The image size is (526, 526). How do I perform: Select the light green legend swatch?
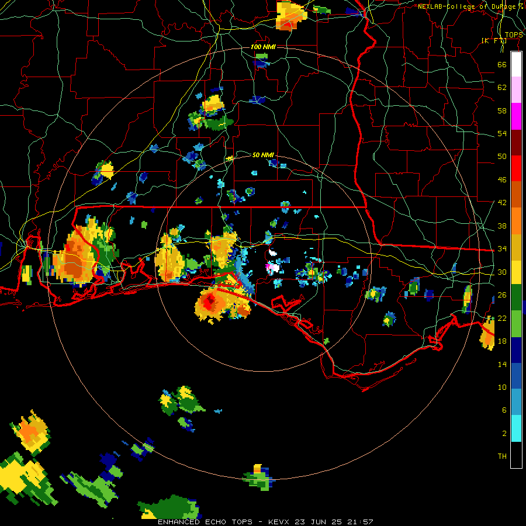tap(516, 324)
